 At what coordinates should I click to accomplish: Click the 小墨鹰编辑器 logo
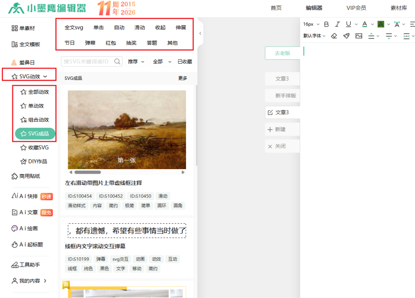tap(47, 8)
